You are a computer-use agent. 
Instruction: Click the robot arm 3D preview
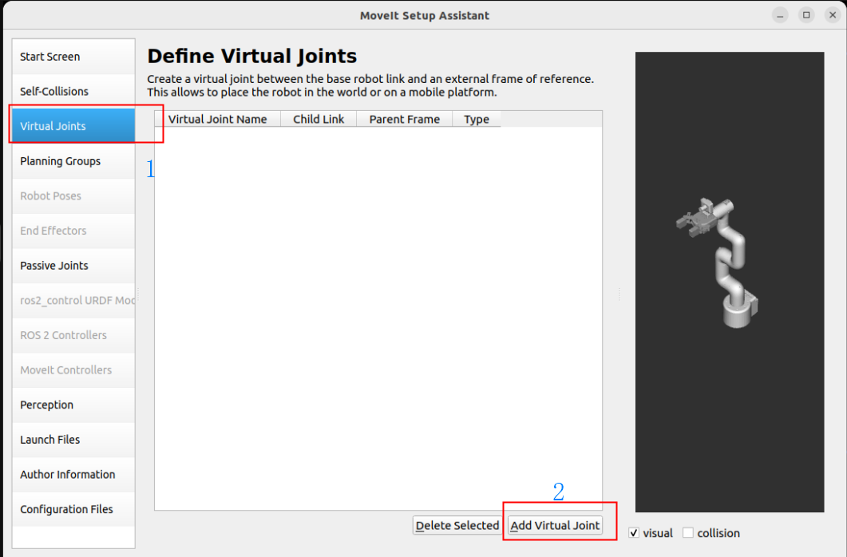click(x=729, y=282)
